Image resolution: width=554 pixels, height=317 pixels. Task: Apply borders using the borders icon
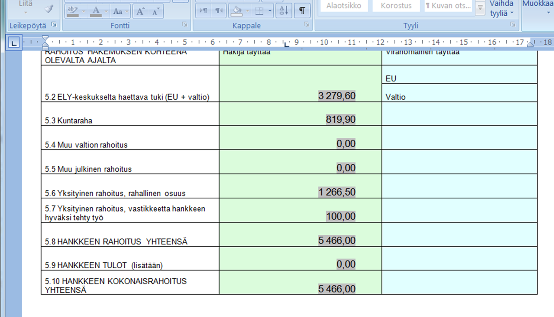pos(260,11)
